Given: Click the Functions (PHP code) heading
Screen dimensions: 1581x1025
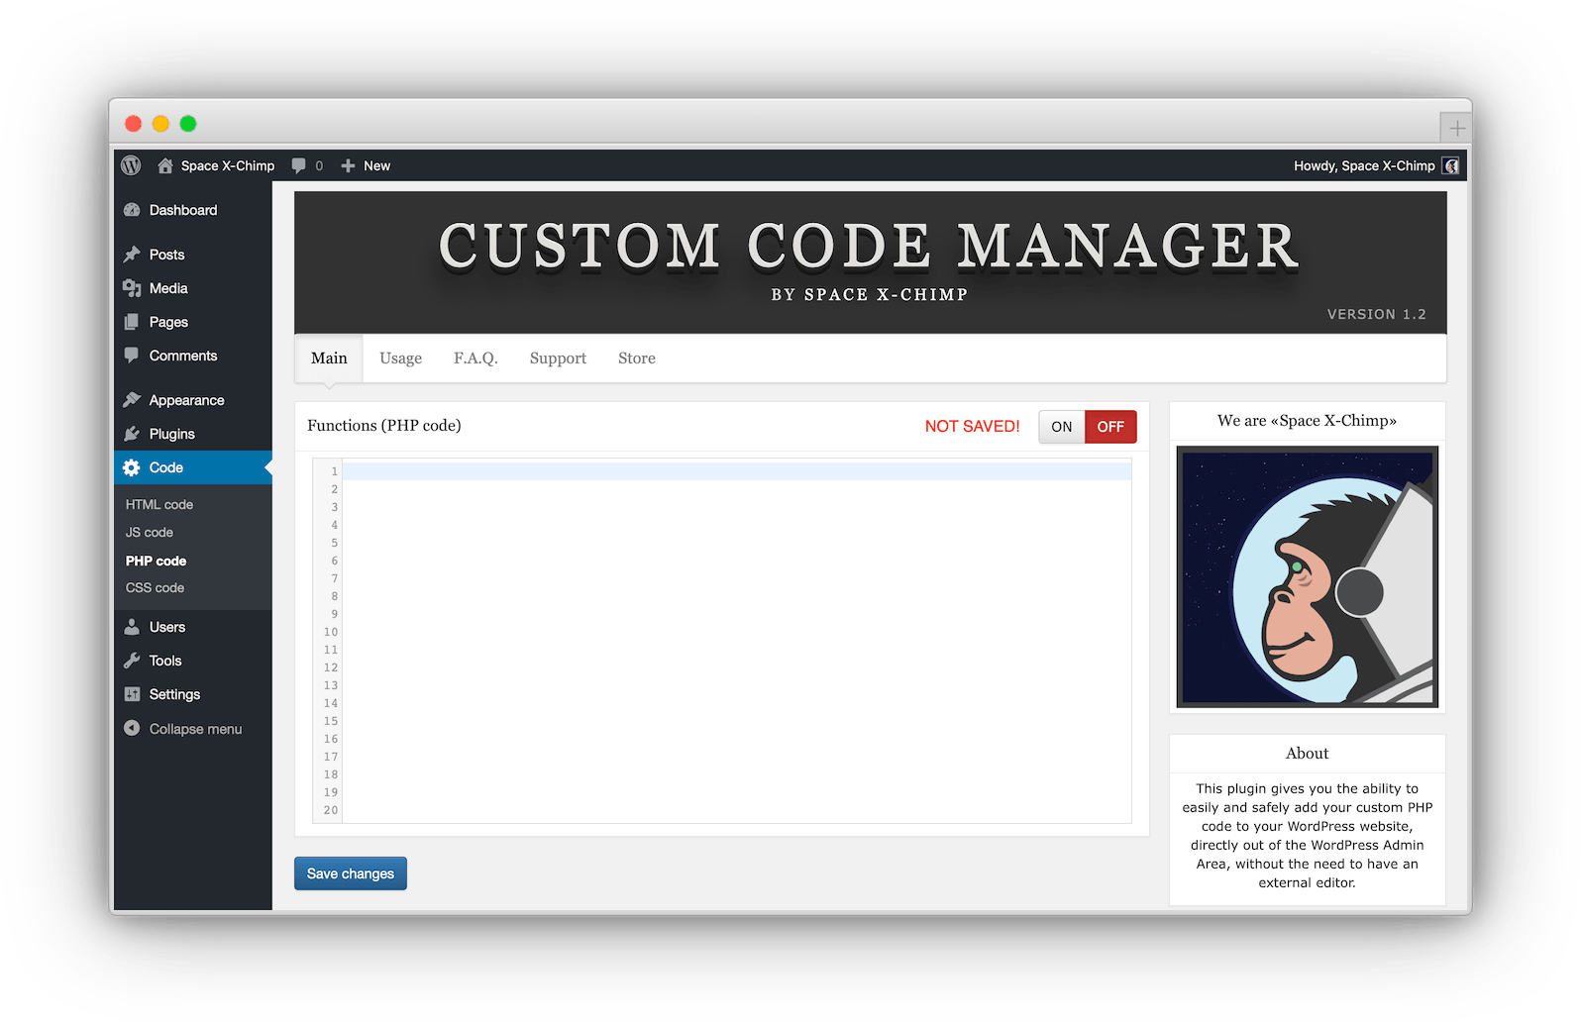Looking at the screenshot, I should click(x=384, y=426).
